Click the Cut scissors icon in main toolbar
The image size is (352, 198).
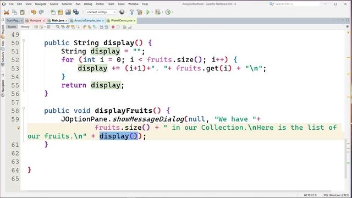click(x=7, y=12)
